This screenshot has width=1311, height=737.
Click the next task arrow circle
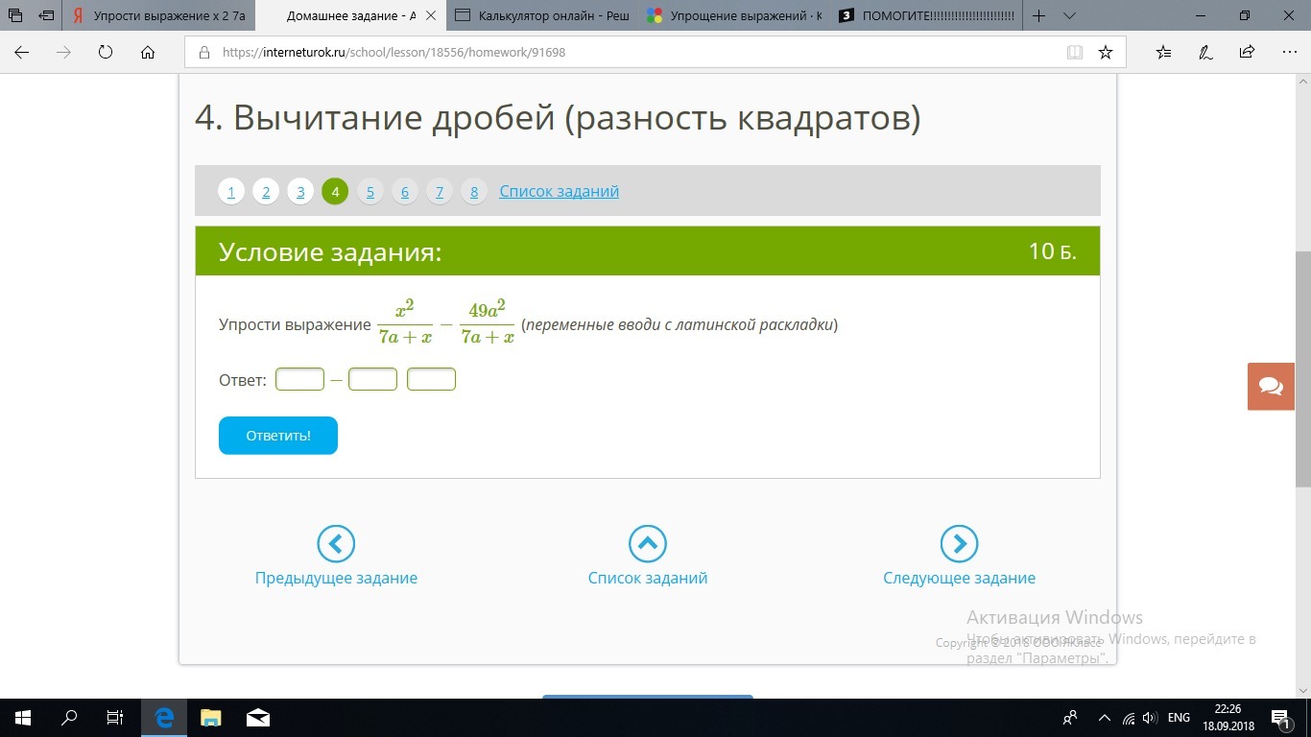959,544
